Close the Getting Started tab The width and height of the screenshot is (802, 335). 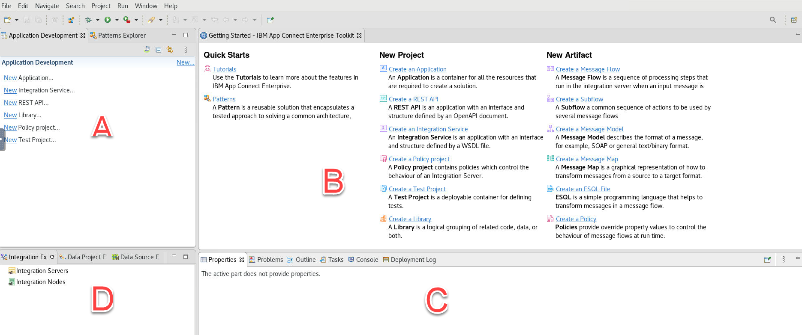(359, 36)
